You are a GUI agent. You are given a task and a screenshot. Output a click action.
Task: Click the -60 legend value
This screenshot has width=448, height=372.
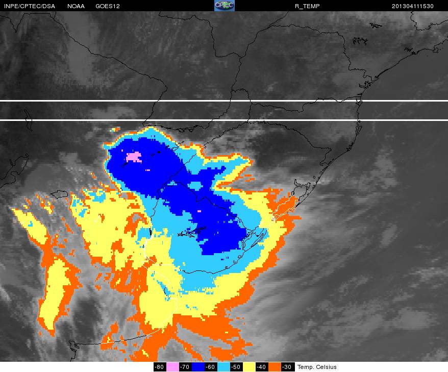[211, 367]
